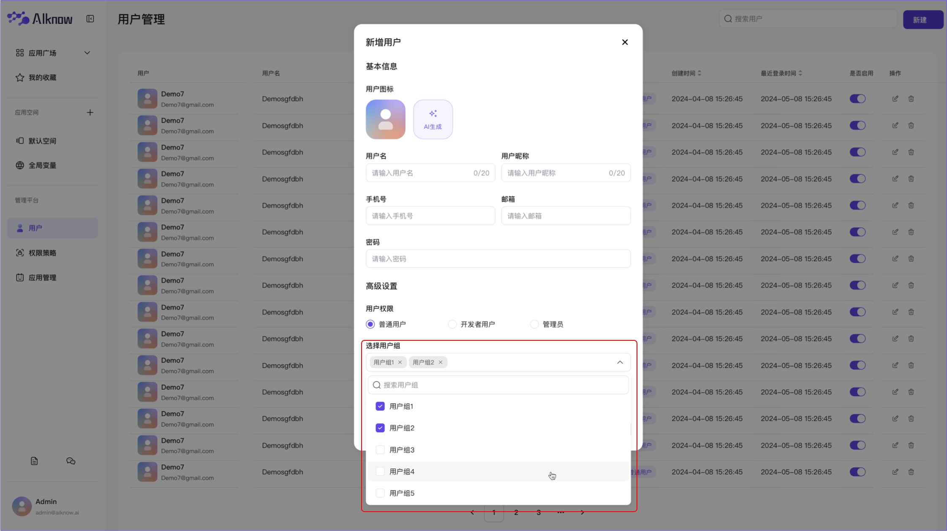This screenshot has width=947, height=531.
Task: Collapse the left sidebar panel
Action: point(90,19)
